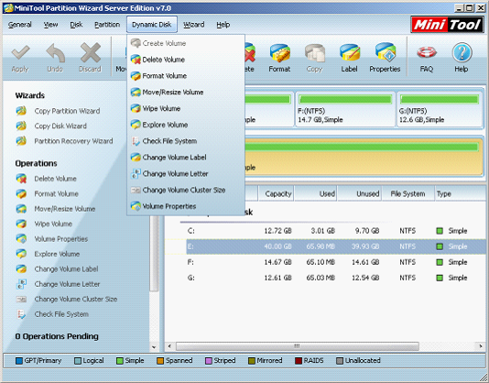Open the Help menu in menu bar
This screenshot has height=383, width=489.
pyautogui.click(x=223, y=25)
